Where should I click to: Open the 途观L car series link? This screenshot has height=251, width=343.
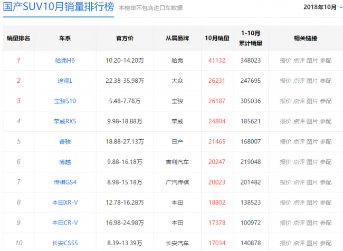click(65, 81)
